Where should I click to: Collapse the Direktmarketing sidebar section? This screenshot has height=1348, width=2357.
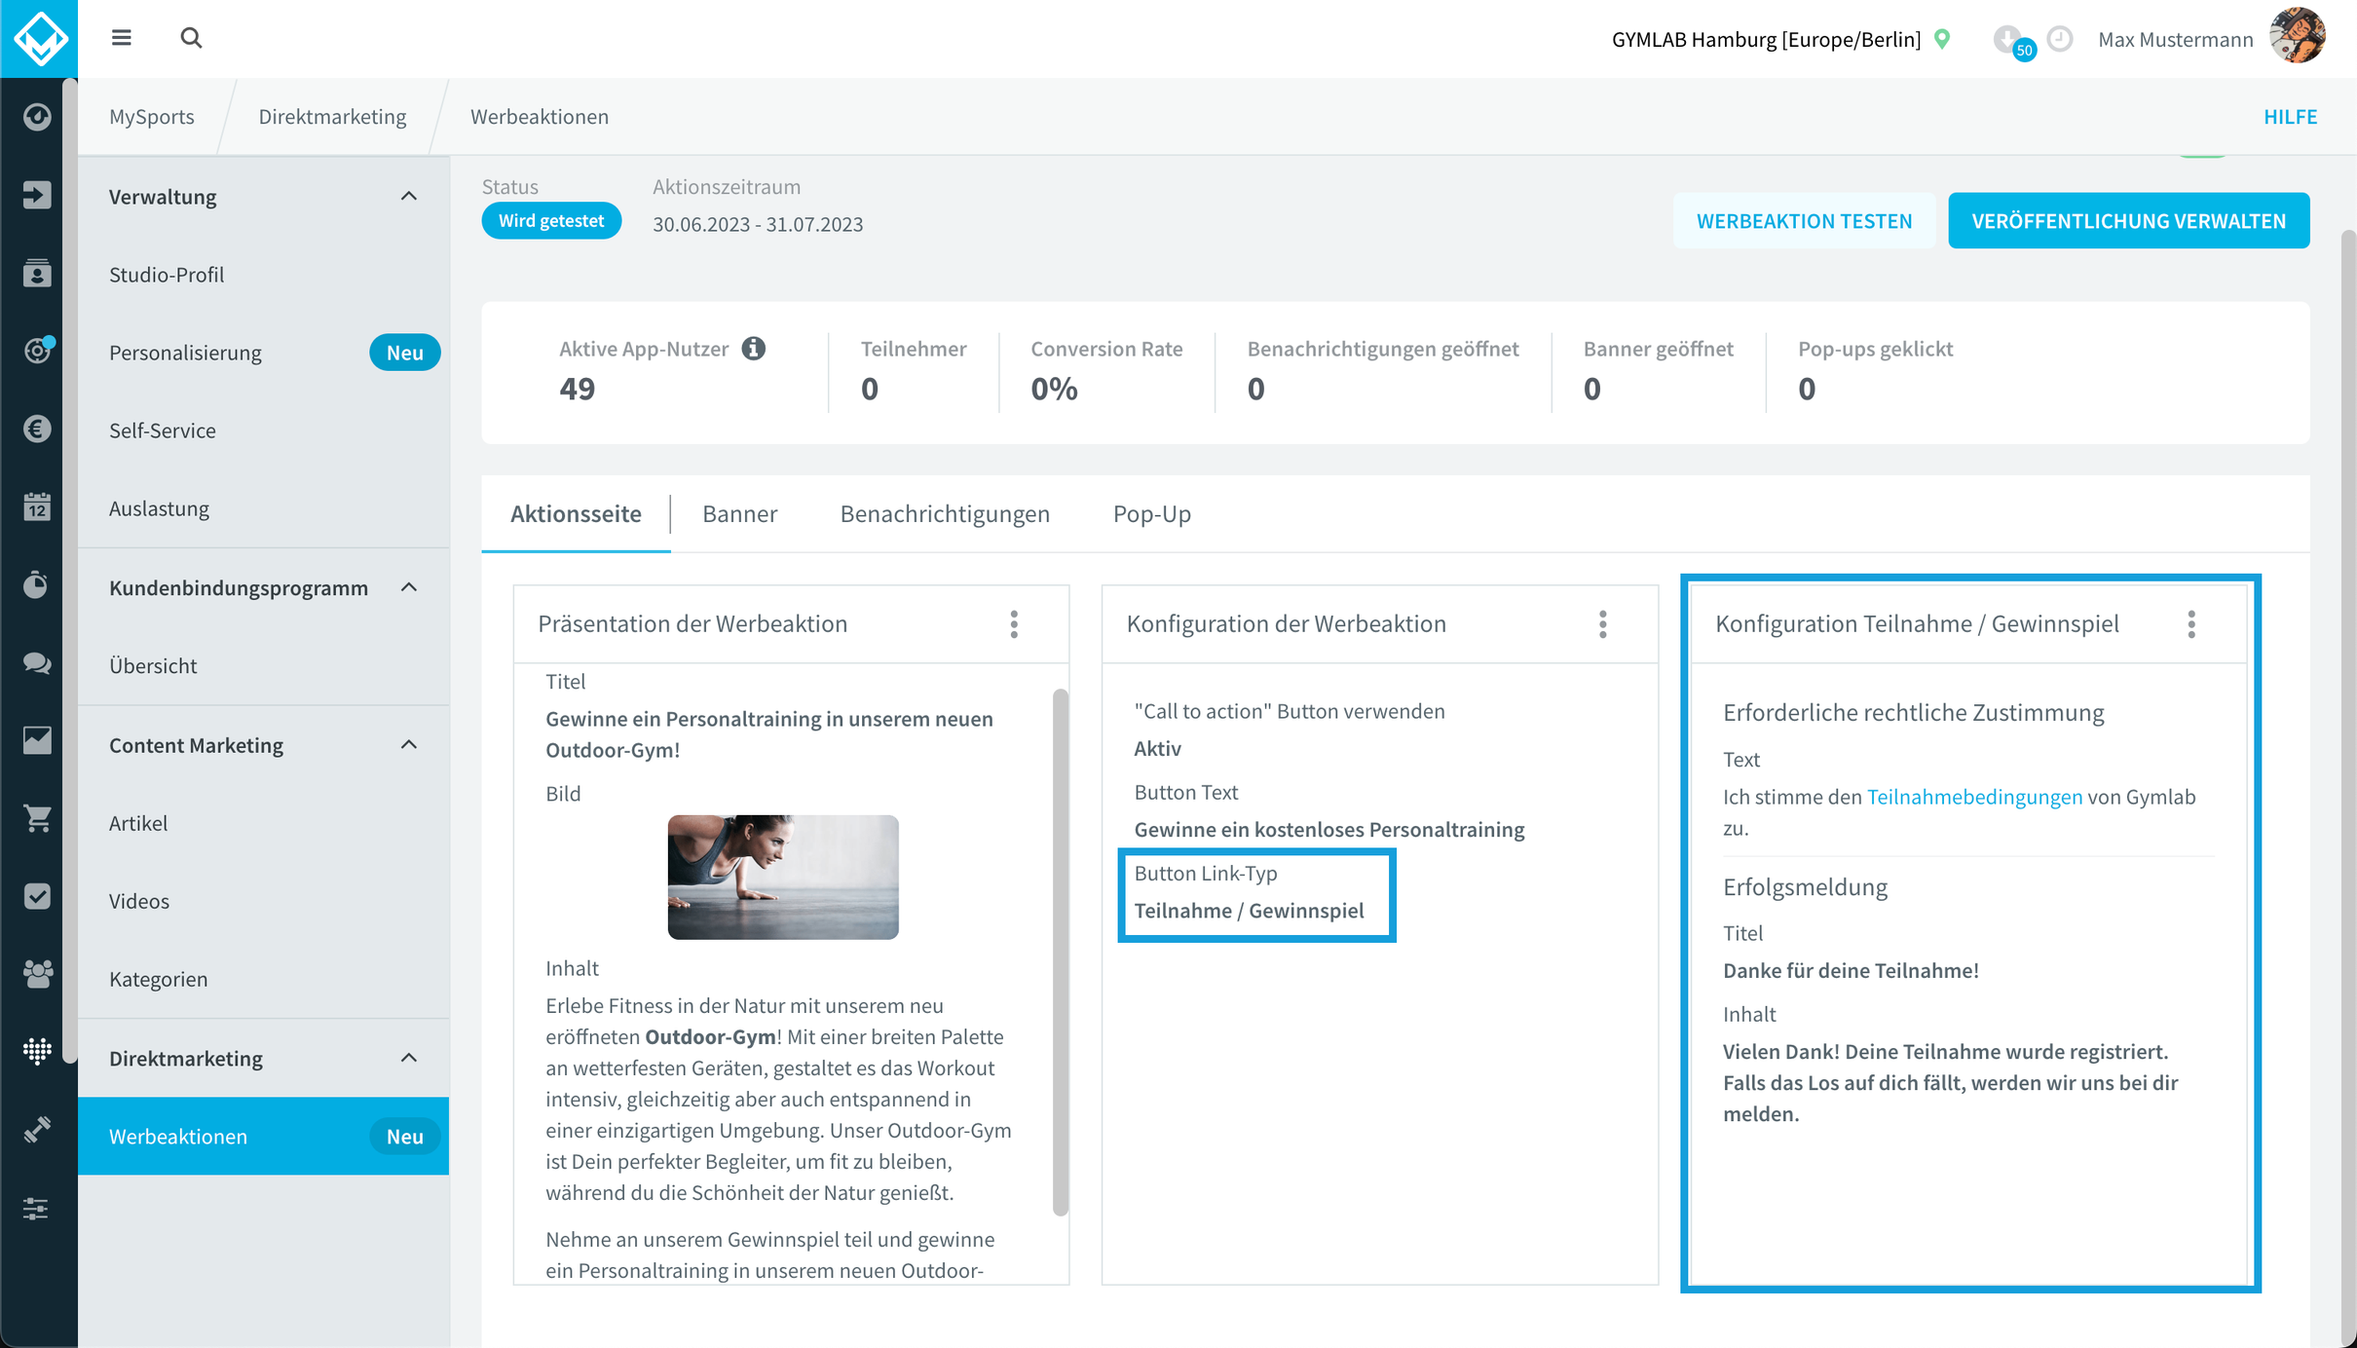click(409, 1058)
